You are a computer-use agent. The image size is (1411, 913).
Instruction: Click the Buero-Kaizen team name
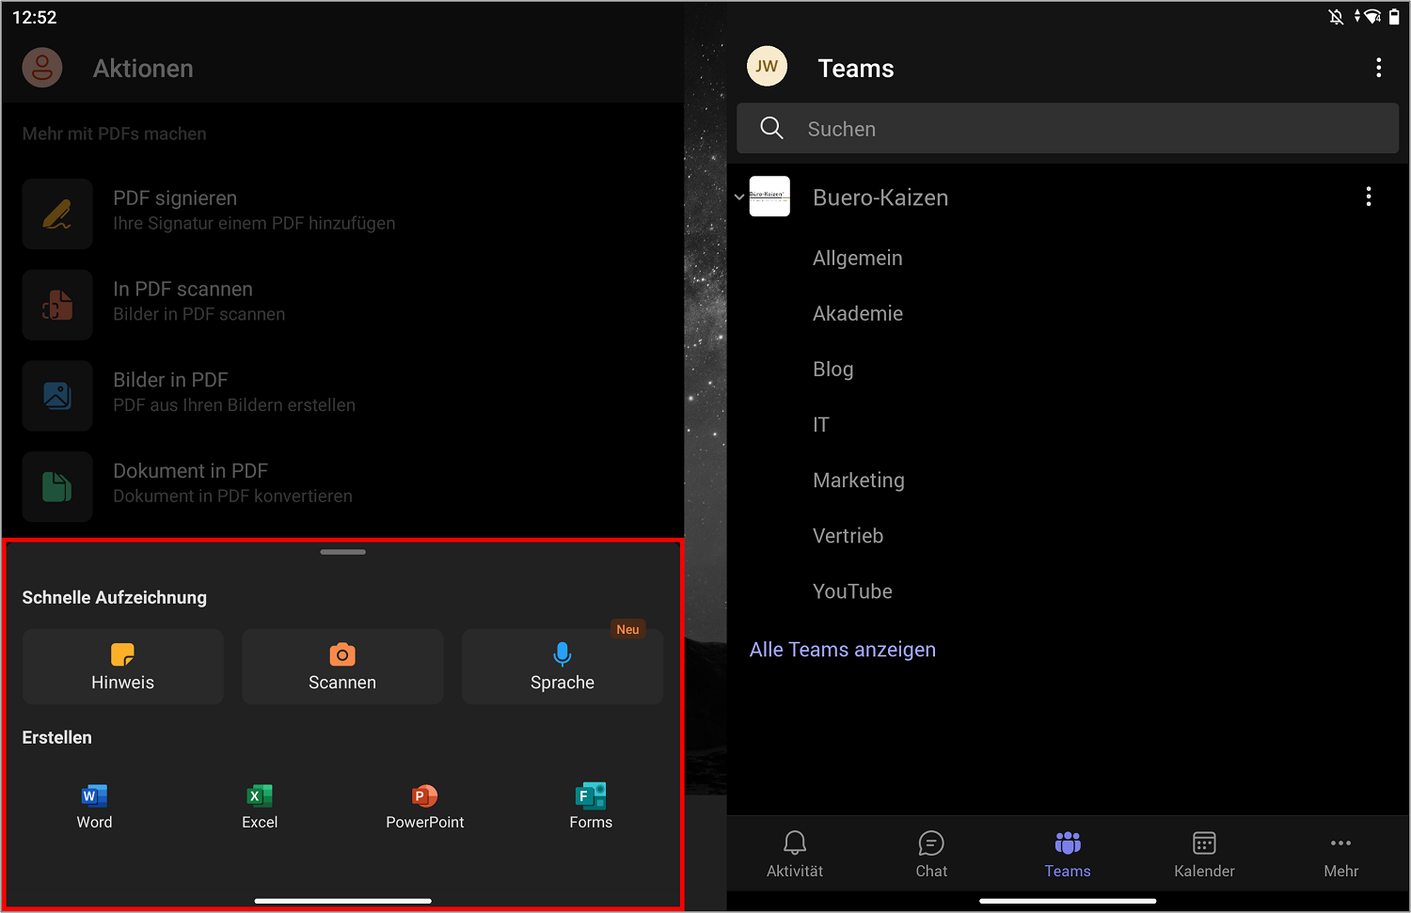[880, 197]
